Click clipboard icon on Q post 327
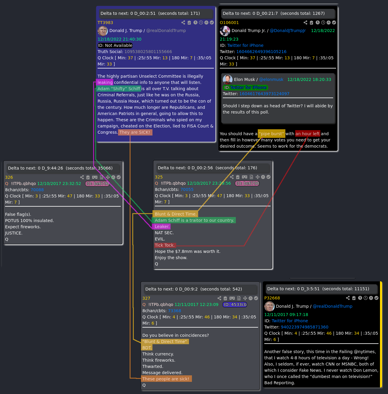388x394 pixels. tap(225, 298)
